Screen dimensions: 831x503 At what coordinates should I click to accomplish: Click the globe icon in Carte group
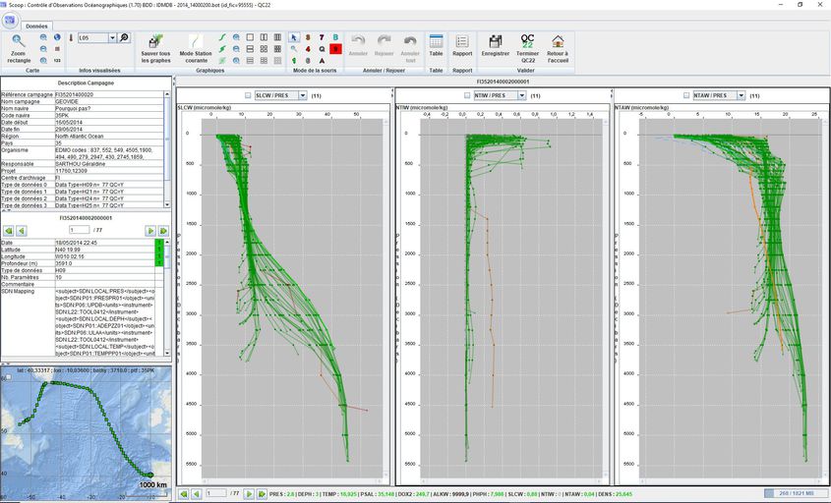pos(57,37)
